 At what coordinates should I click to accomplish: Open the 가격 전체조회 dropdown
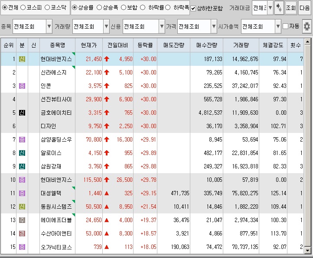click(x=214, y=26)
